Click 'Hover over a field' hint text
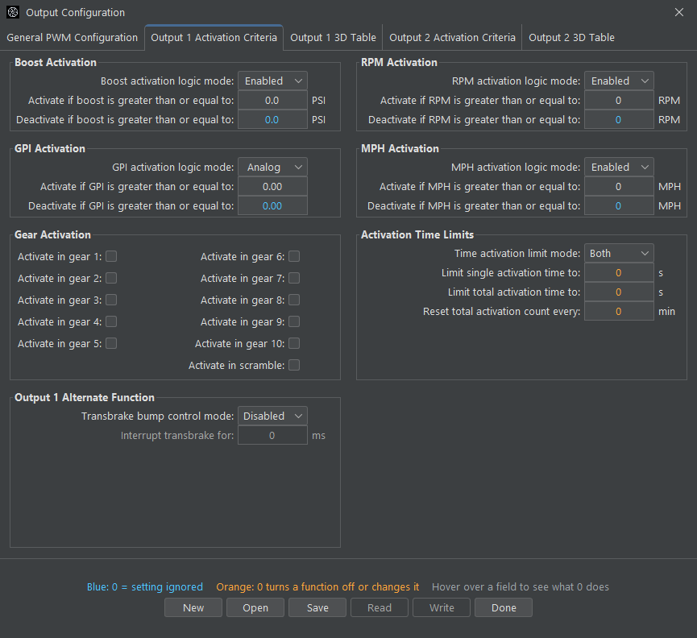The height and width of the screenshot is (638, 697). coord(520,587)
